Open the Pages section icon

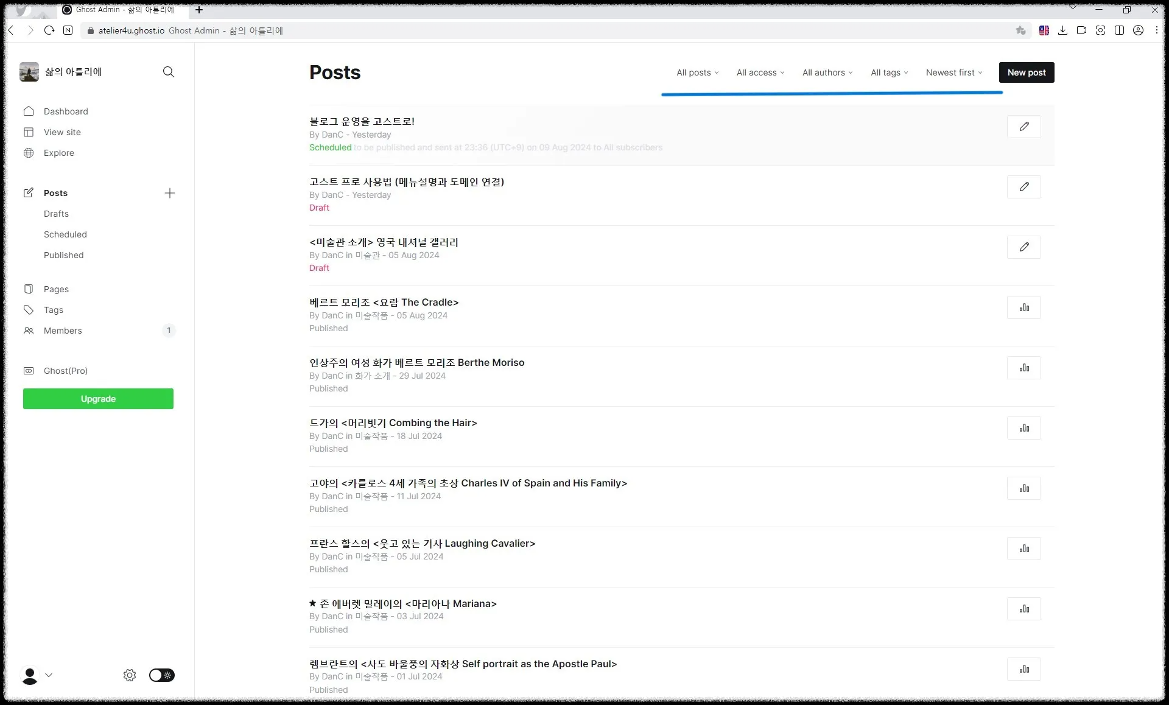pos(29,289)
